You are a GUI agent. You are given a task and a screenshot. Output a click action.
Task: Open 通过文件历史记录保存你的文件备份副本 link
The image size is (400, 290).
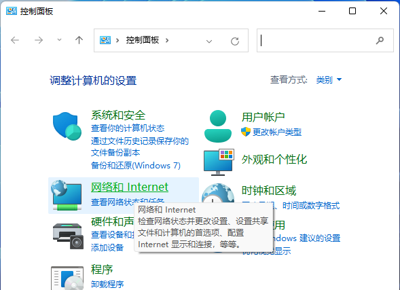(x=139, y=147)
